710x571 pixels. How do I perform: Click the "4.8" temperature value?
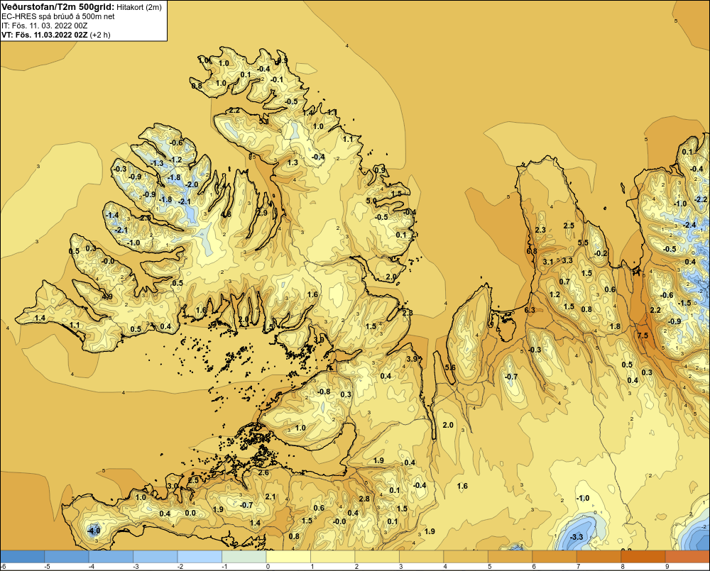pos(226,214)
